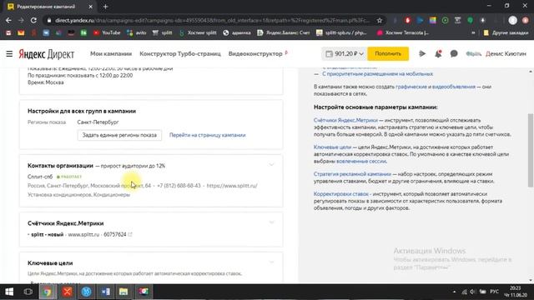
Task: Open the chat messages icon
Action: point(454,53)
